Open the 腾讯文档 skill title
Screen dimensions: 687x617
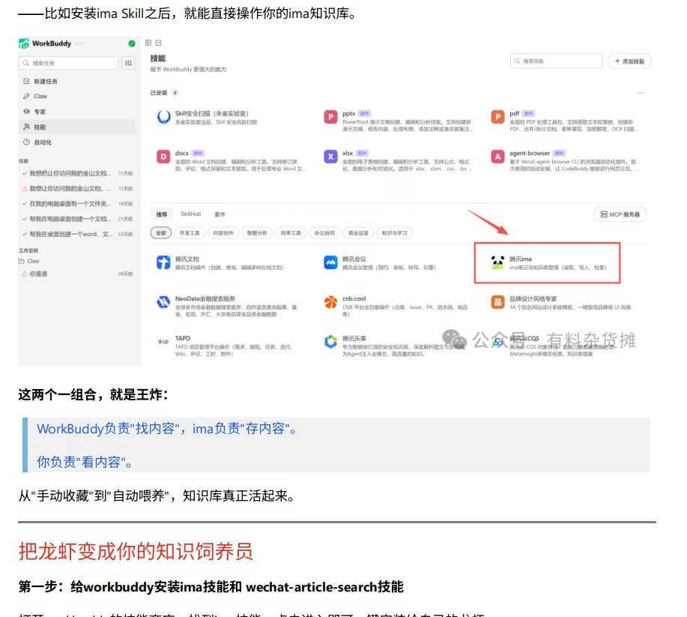point(187,259)
